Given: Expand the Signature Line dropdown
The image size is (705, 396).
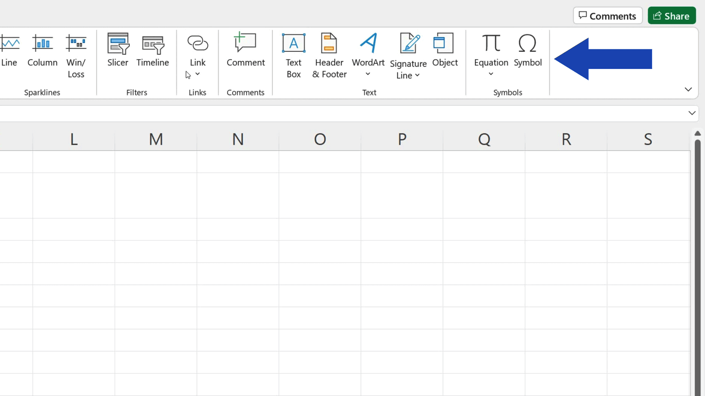Looking at the screenshot, I should click(x=417, y=75).
